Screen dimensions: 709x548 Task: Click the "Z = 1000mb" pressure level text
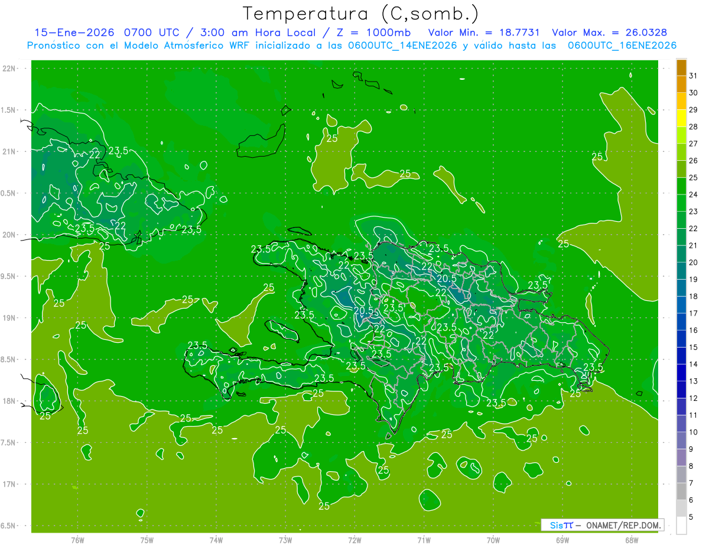click(373, 33)
